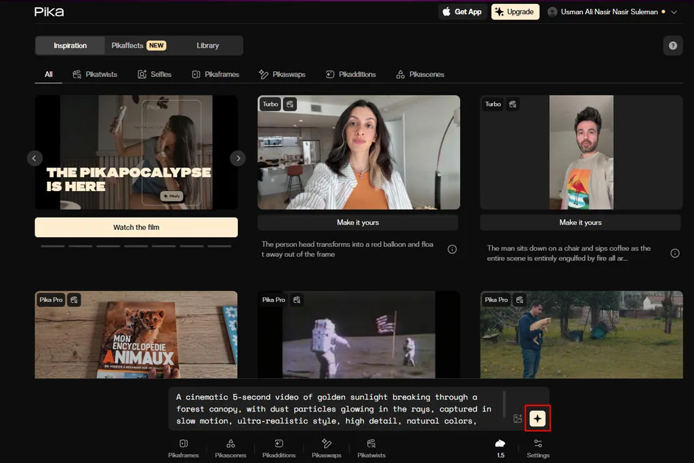Filter by Selfies category

coord(154,75)
